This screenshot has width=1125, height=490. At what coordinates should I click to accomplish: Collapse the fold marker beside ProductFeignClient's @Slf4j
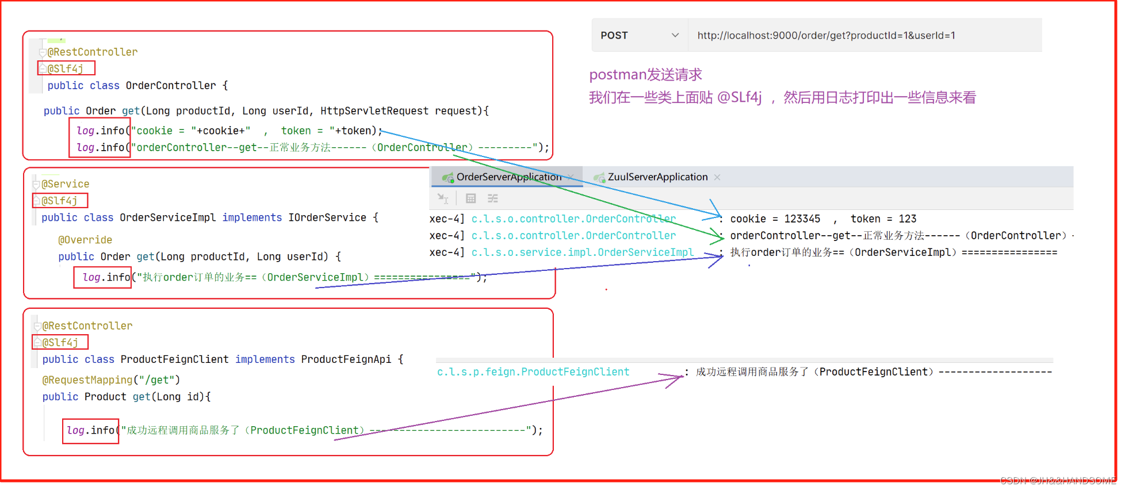click(37, 343)
